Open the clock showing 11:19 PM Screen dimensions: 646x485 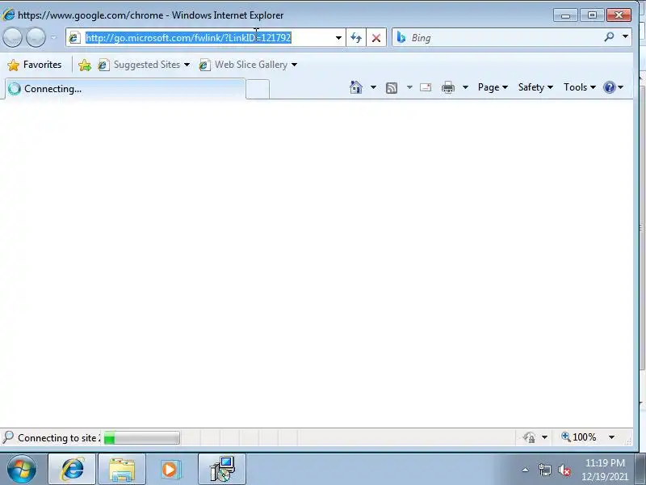click(605, 470)
